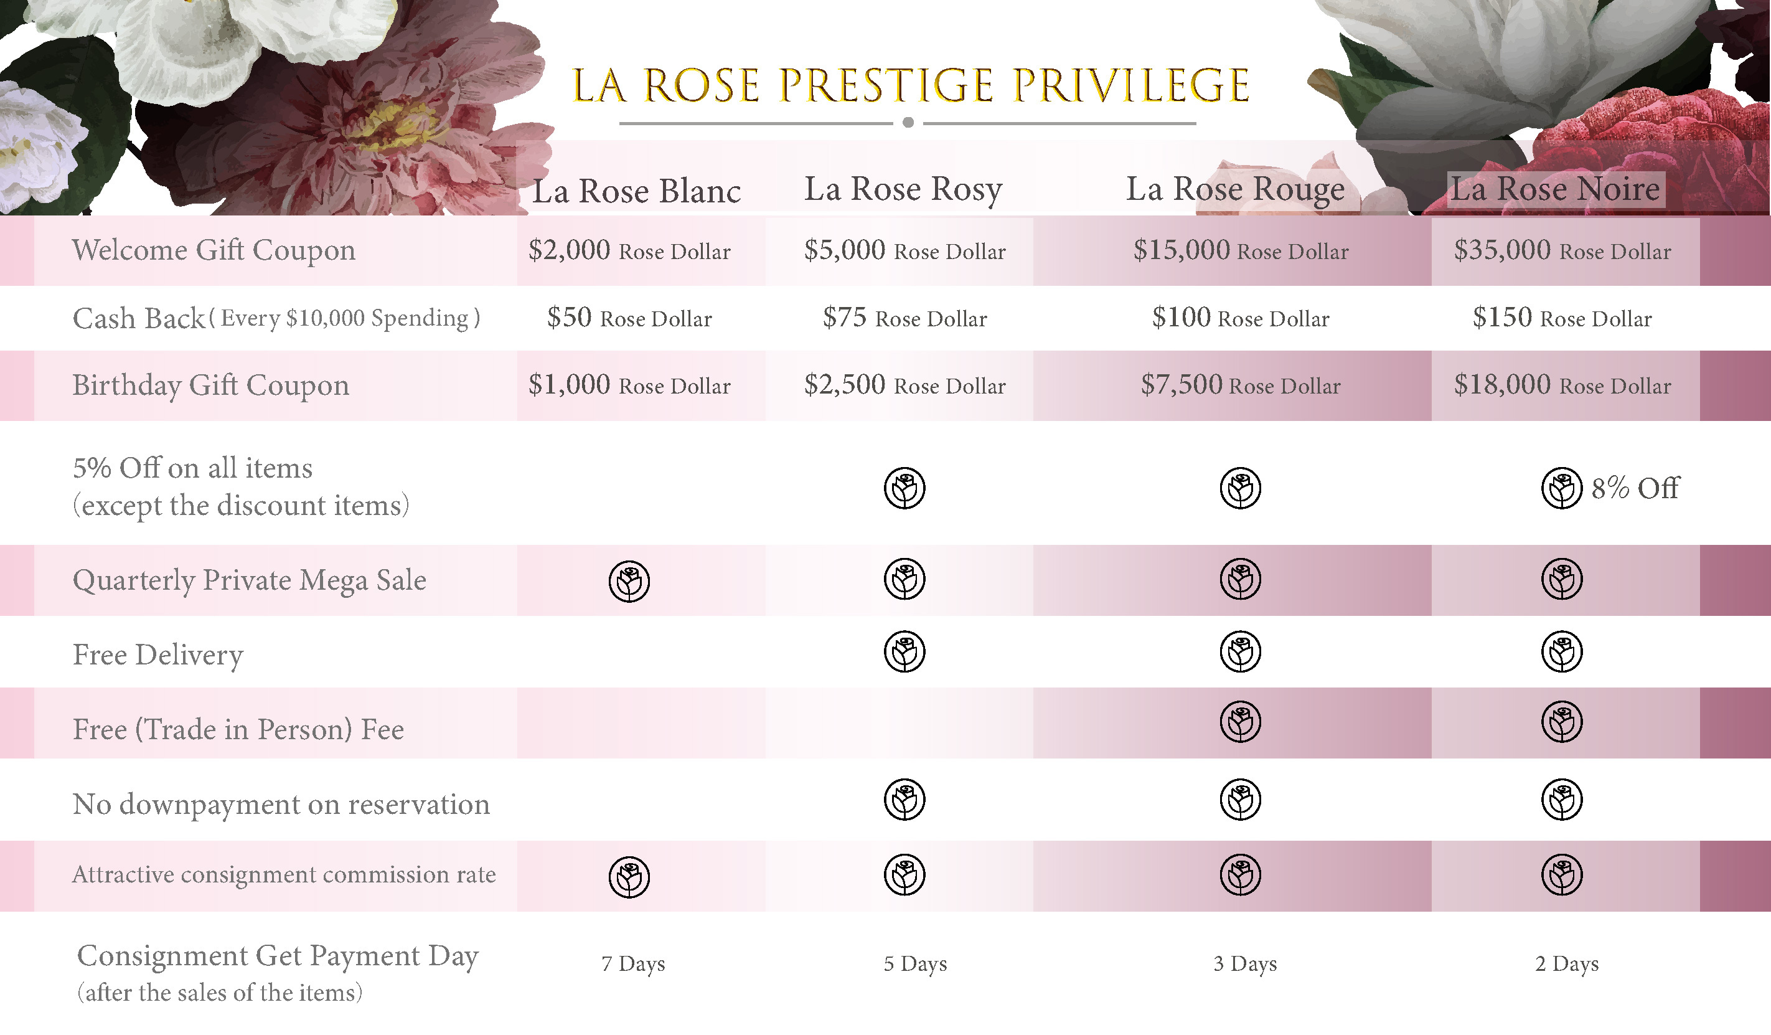Click La Rose Rouge's Quarterly Private Mega Sale rose icon
Screen dimensions: 1771x1035
click(x=1241, y=579)
